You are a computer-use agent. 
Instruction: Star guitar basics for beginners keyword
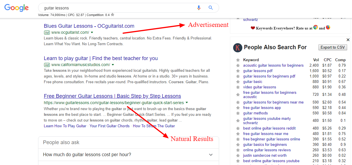(x=238, y=145)
